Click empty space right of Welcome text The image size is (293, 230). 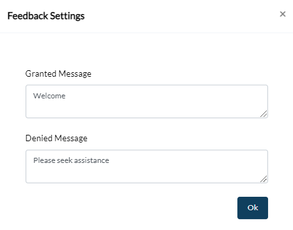(162, 96)
